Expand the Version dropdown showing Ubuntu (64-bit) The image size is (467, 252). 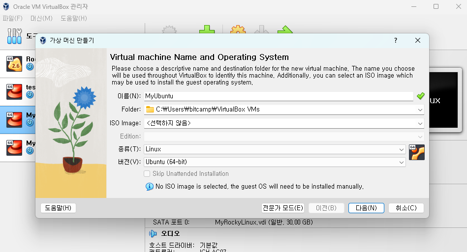(402, 162)
